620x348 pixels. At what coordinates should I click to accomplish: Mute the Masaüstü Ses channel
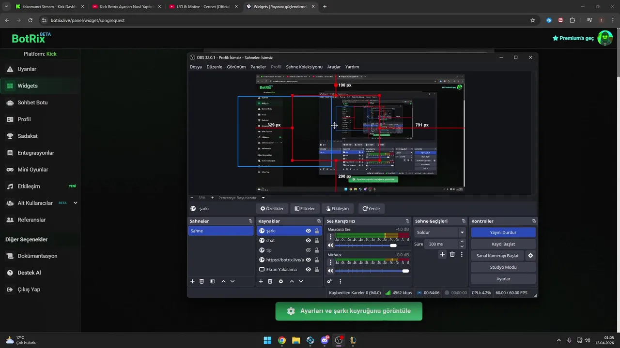click(x=331, y=246)
